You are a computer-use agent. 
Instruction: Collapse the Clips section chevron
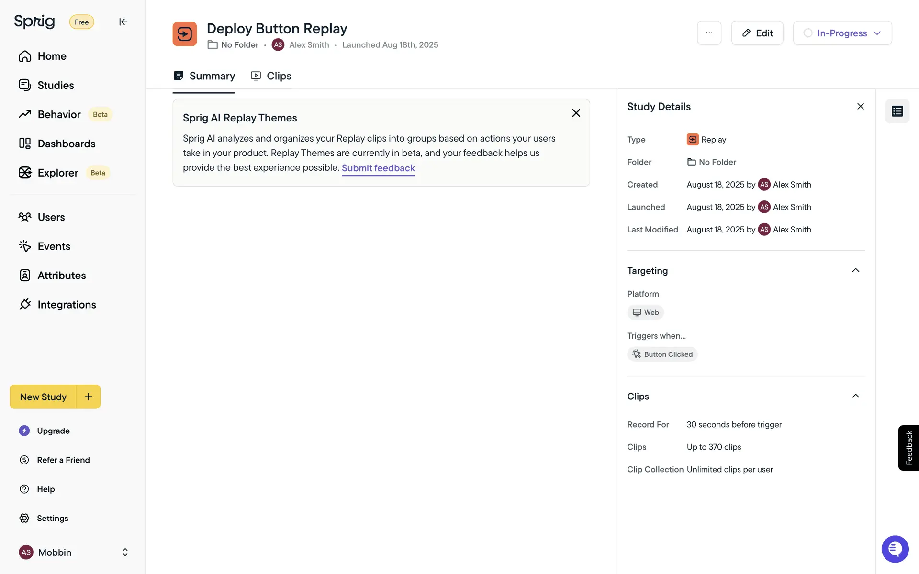tap(855, 396)
